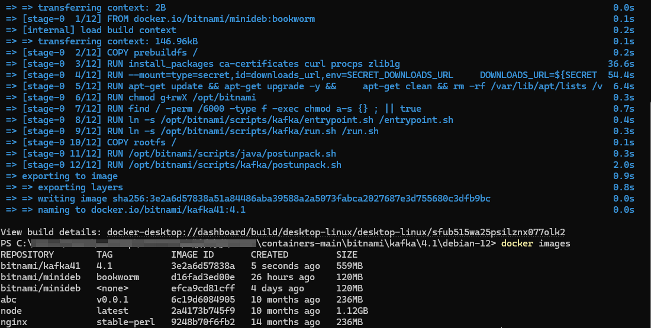Click '26 hours ago' created value

pos(283,277)
